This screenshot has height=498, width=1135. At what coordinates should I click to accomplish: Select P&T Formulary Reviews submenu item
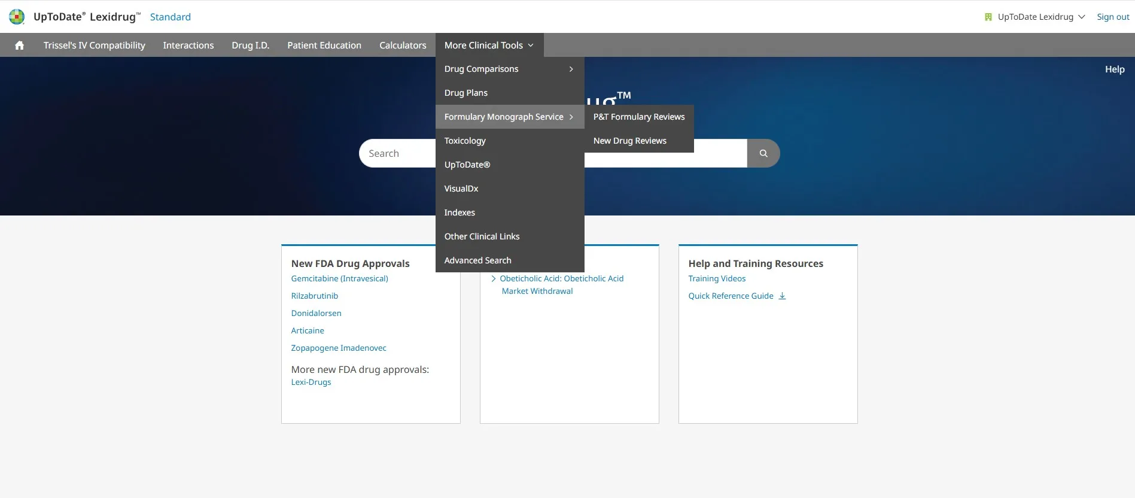pos(639,117)
